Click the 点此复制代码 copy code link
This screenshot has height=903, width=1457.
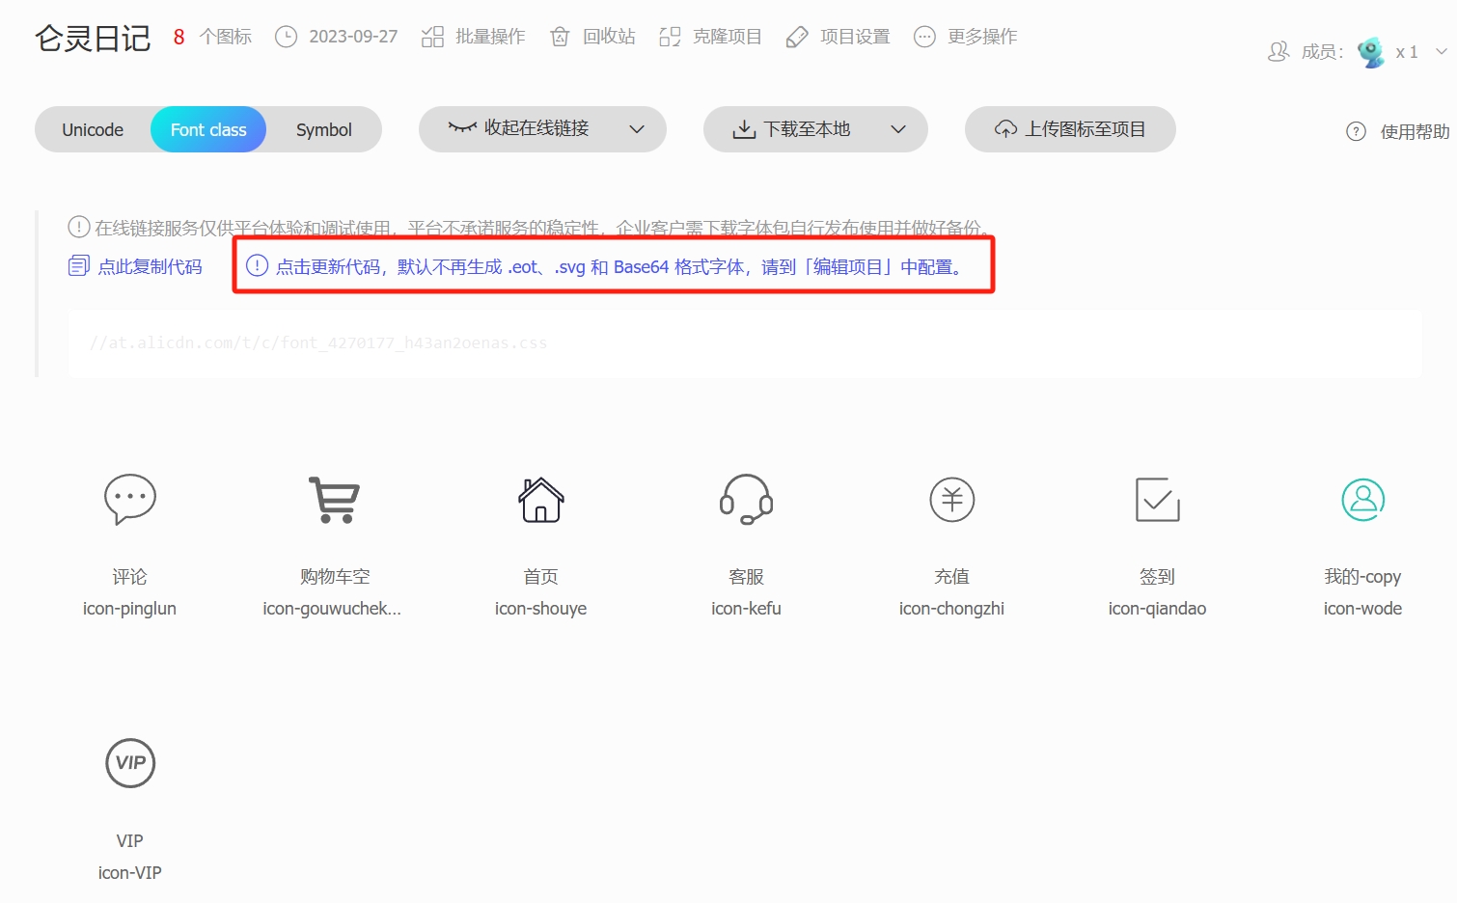136,266
